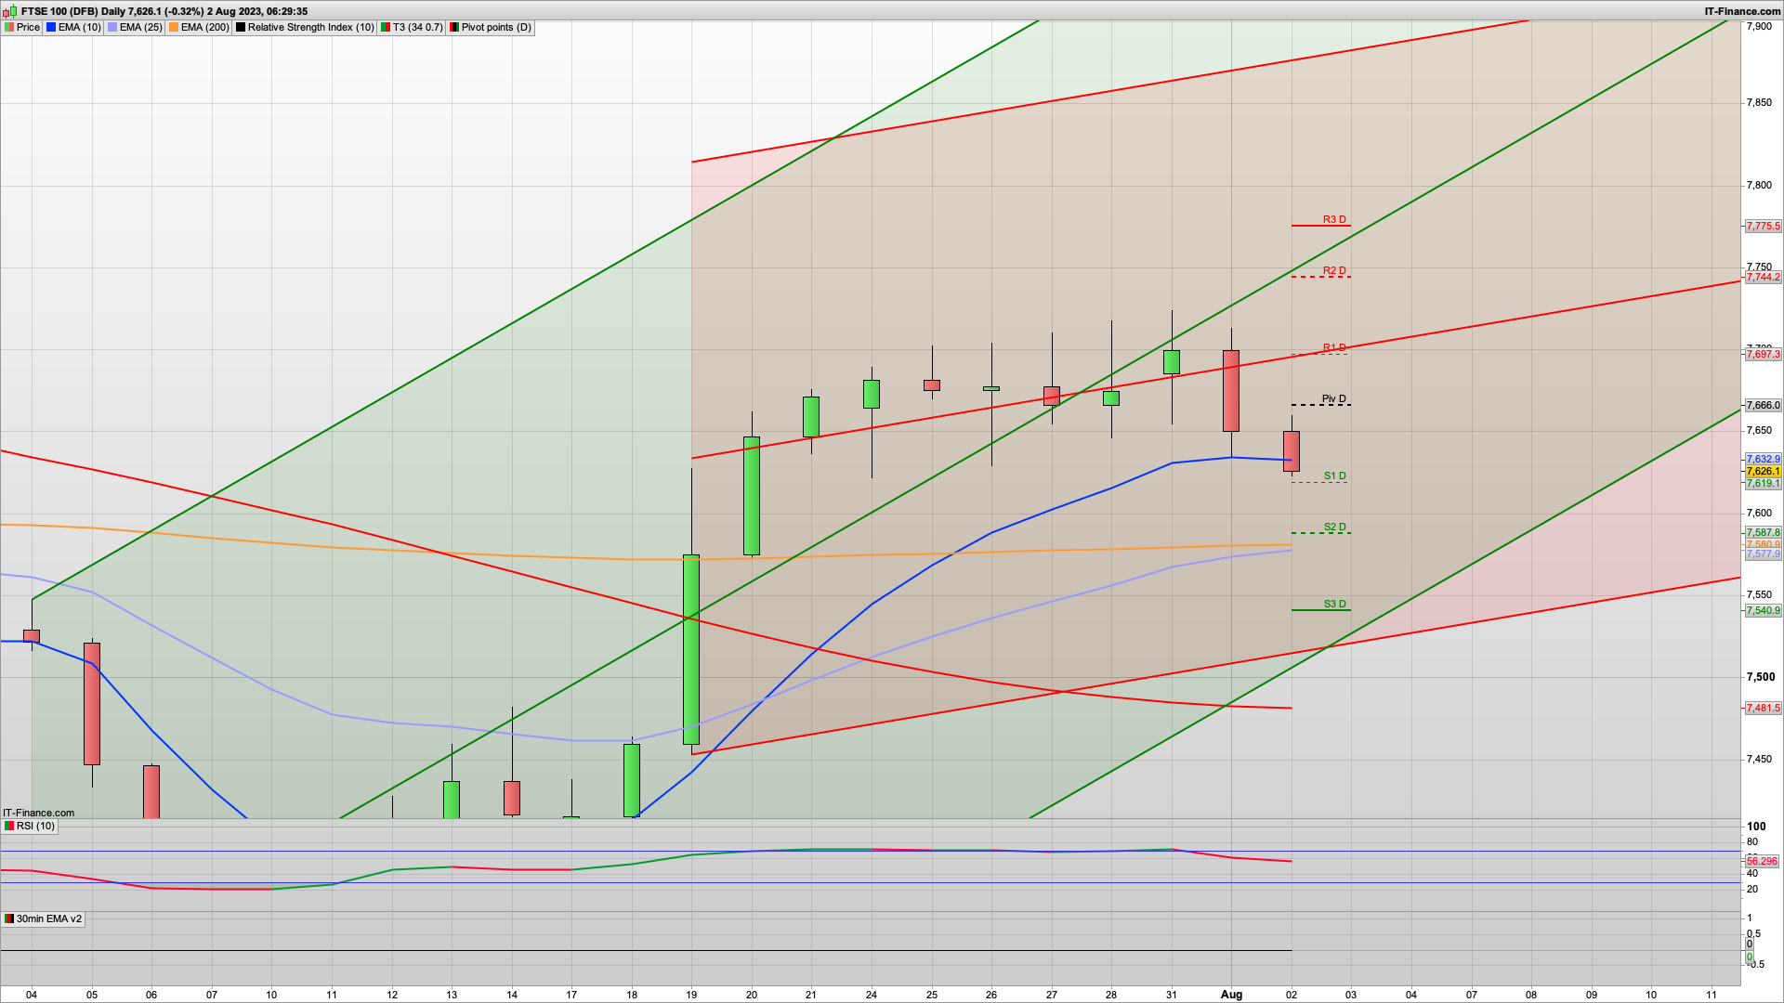This screenshot has height=1003, width=1784.
Task: Click the blue EMA (10) color swatch
Action: [x=50, y=27]
